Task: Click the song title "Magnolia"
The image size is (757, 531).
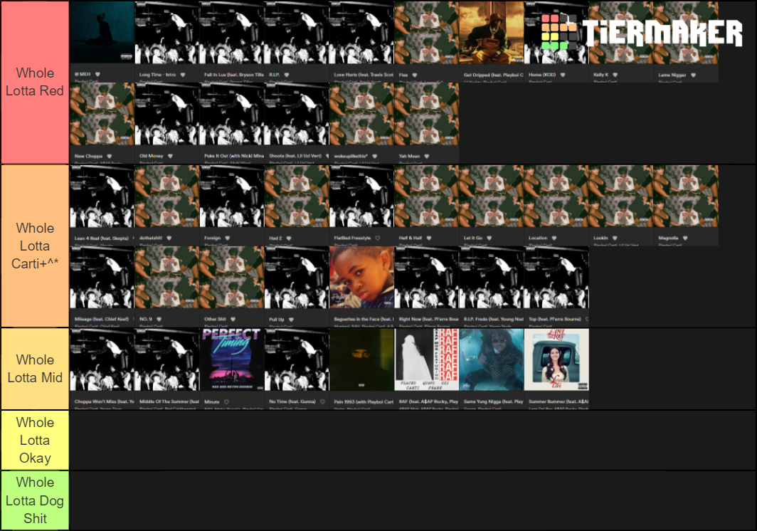Action: tap(668, 238)
